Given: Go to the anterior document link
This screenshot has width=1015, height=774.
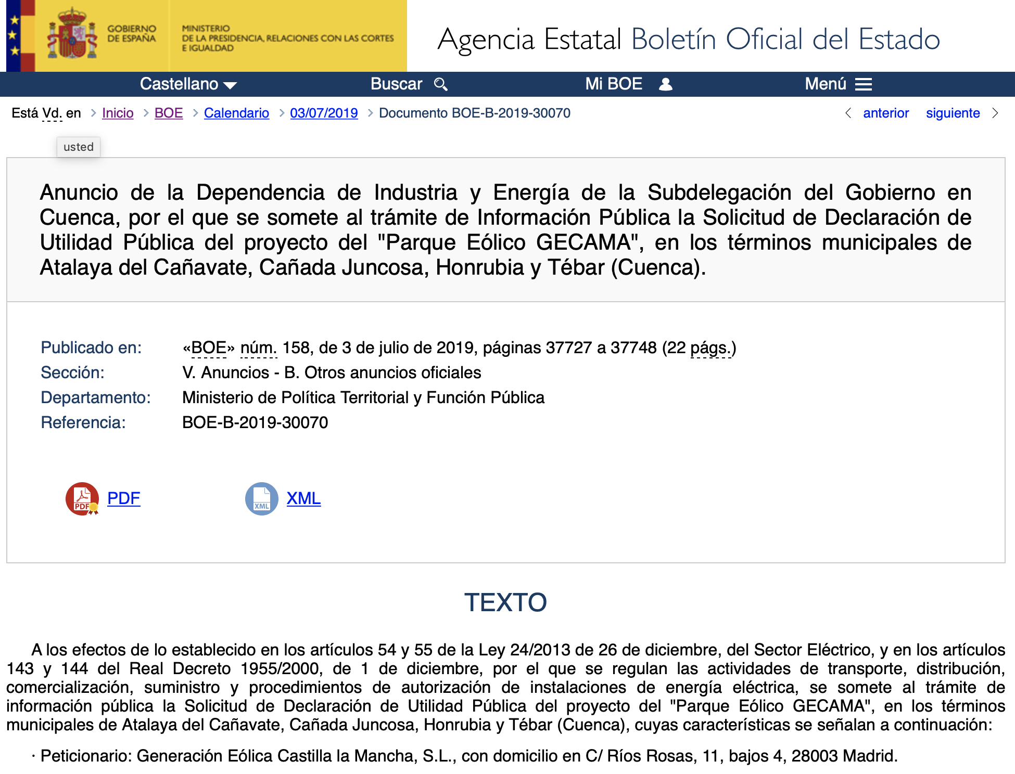Looking at the screenshot, I should tap(886, 113).
